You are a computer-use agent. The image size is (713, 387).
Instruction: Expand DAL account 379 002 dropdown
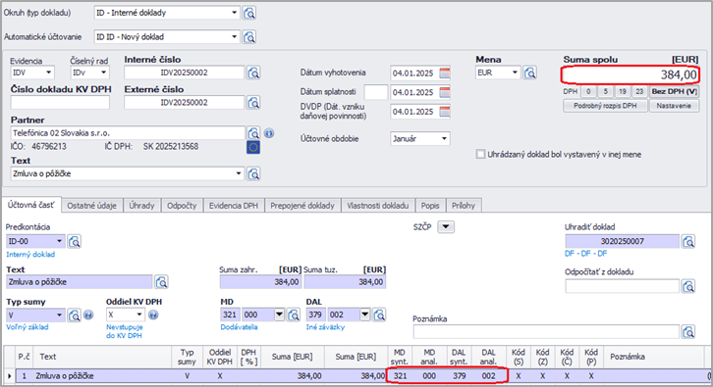point(364,314)
